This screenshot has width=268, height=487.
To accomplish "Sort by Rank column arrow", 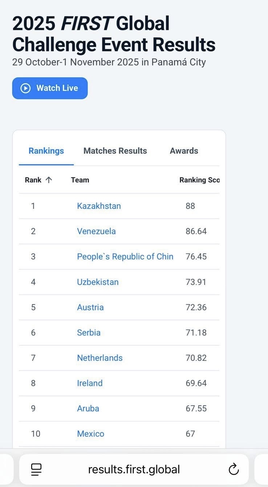I will [49, 180].
